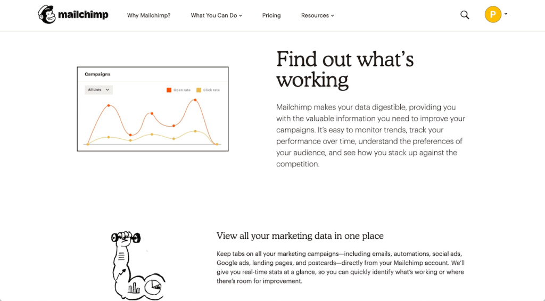This screenshot has height=301, width=545.
Task: Click the Click rate legend label
Action: (211, 90)
